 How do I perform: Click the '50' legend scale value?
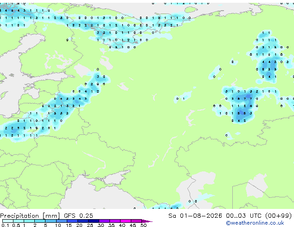(x=144, y=225)
